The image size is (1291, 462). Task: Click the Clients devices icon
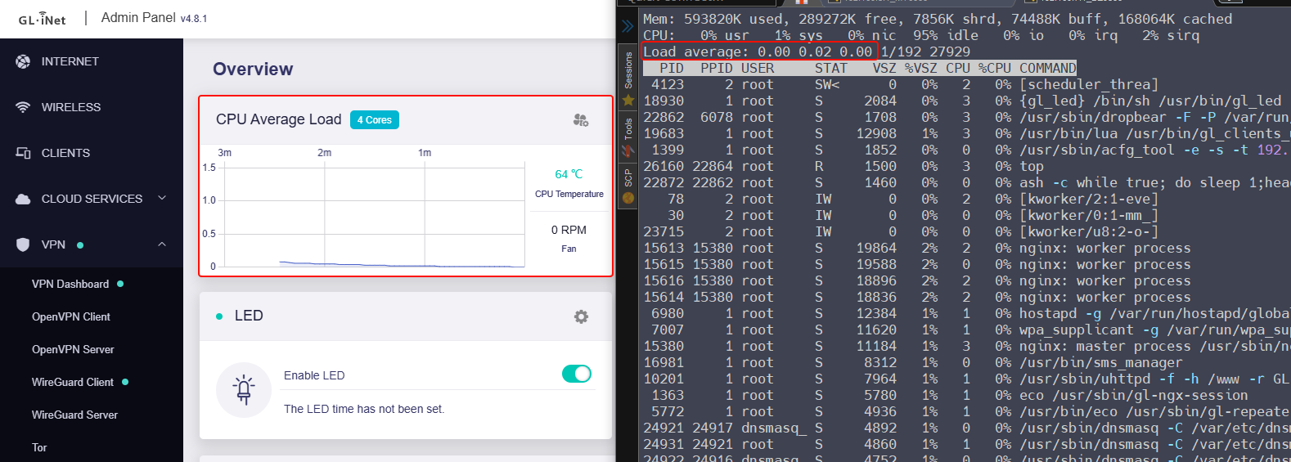23,153
